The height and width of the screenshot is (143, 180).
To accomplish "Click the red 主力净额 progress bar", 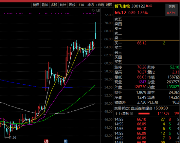I will tap(144, 114).
